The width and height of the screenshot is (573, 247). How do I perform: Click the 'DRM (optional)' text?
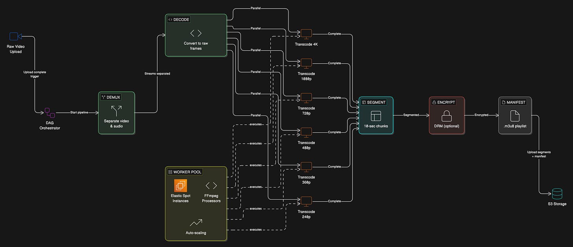click(x=447, y=126)
